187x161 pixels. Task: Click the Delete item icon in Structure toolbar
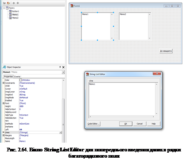[x=8, y=3]
